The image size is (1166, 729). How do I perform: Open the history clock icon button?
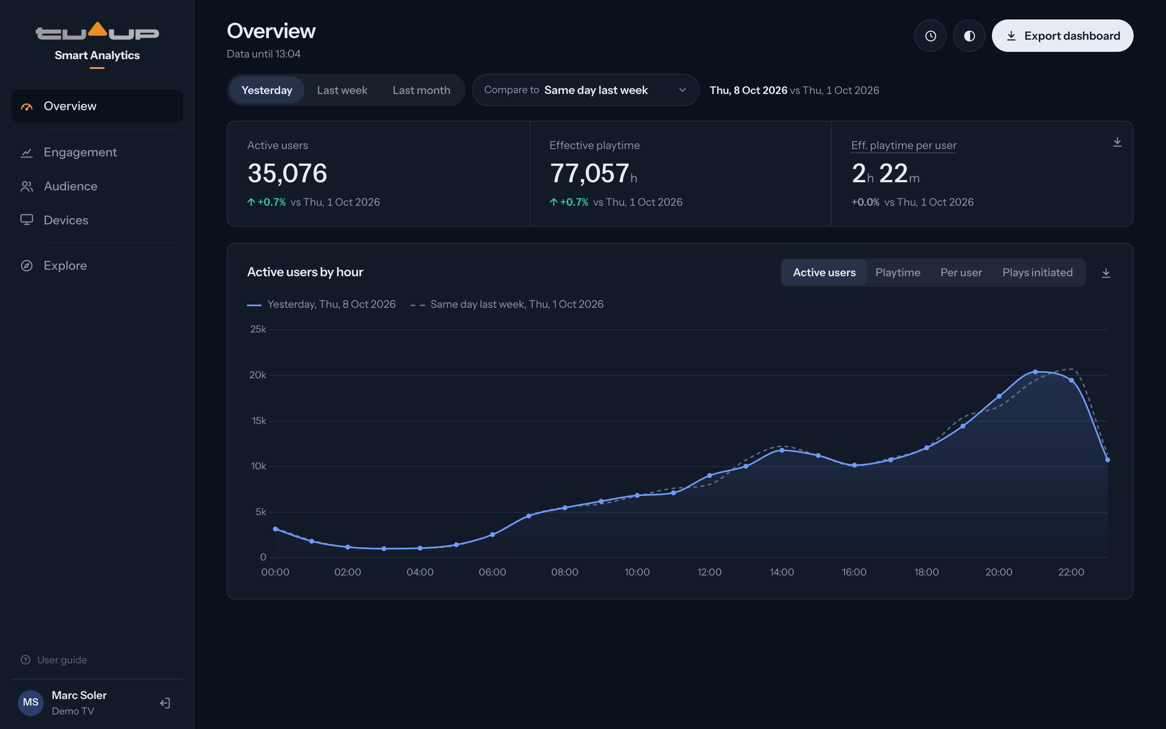pyautogui.click(x=930, y=36)
